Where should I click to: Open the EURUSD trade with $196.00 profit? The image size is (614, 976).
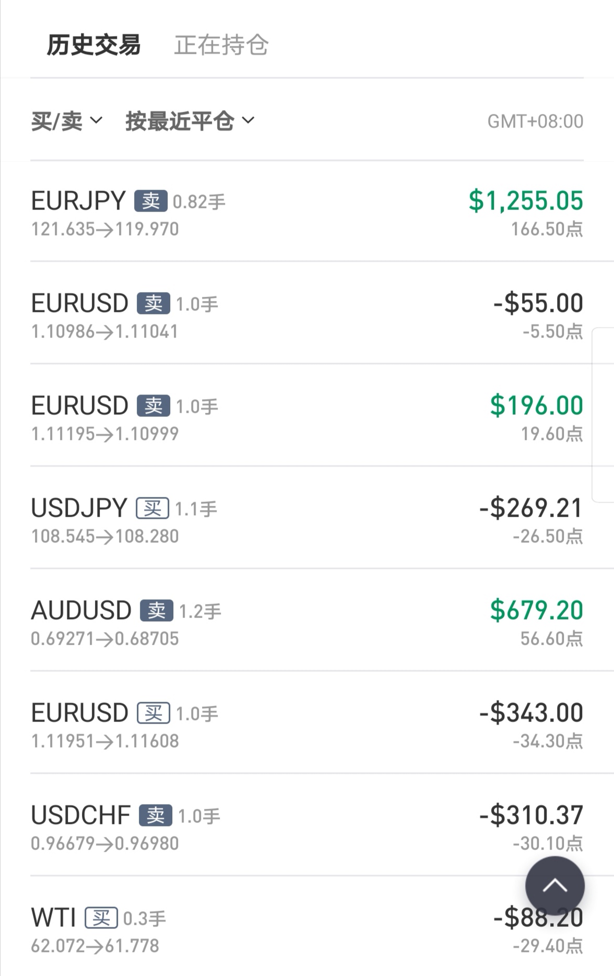tap(307, 416)
